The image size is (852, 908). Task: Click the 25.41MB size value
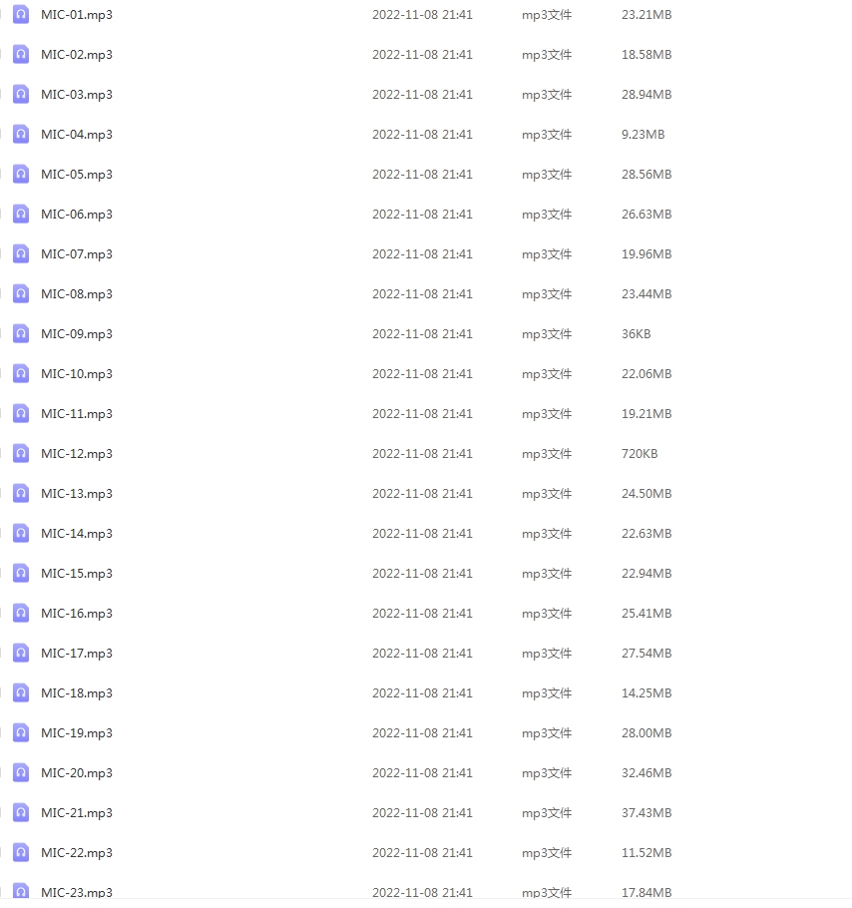click(646, 614)
